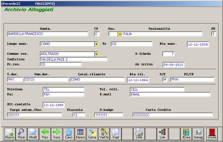Click the M/F field containing M
This screenshot has width=223, height=142.
coord(165,79)
